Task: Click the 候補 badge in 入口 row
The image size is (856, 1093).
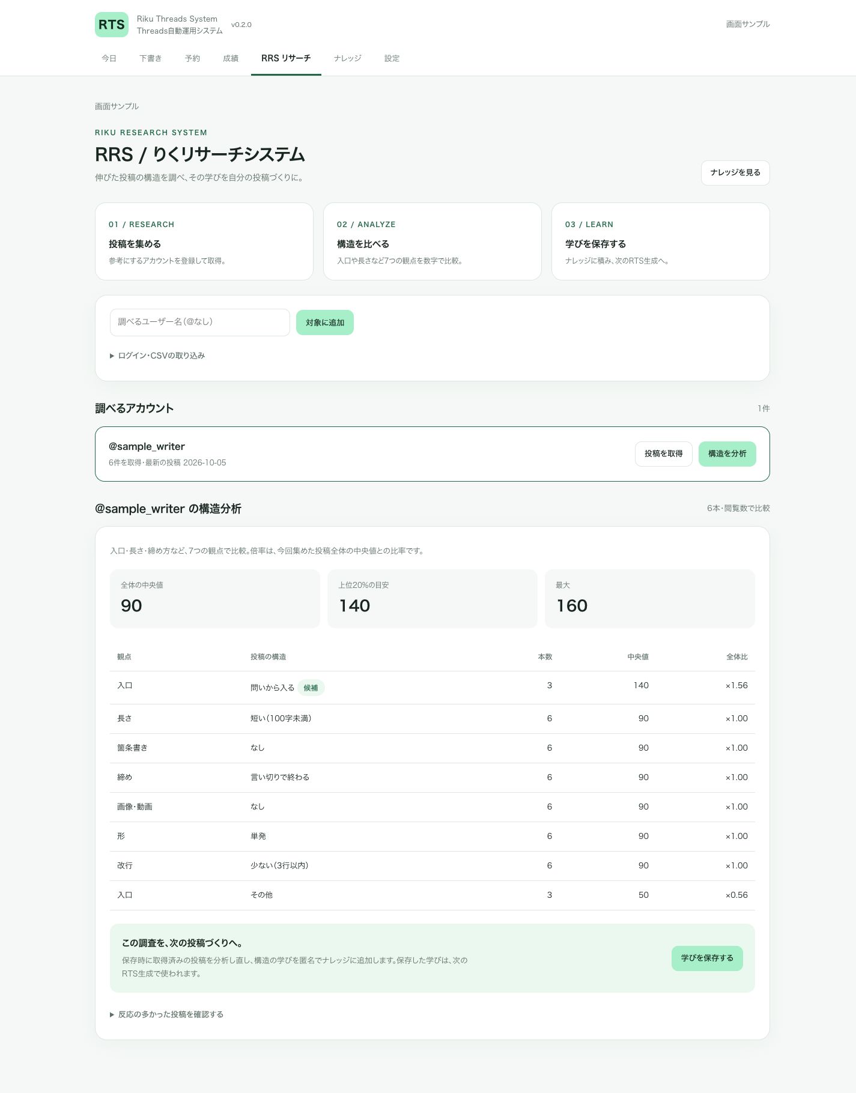Action: click(x=311, y=688)
